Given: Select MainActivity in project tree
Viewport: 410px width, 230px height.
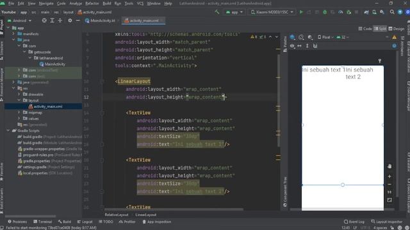Looking at the screenshot, I should (53, 64).
